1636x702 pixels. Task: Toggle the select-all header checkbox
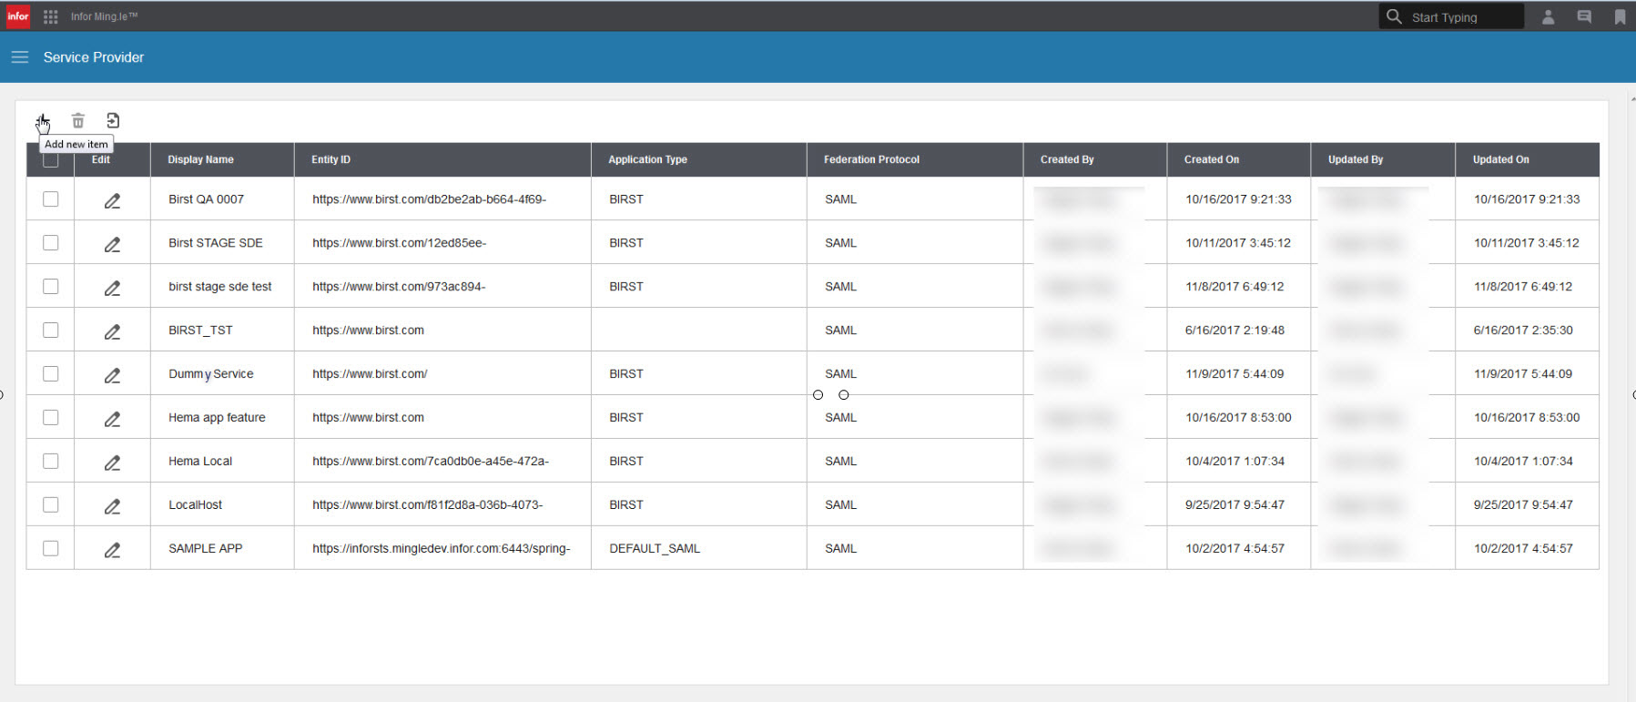tap(51, 160)
